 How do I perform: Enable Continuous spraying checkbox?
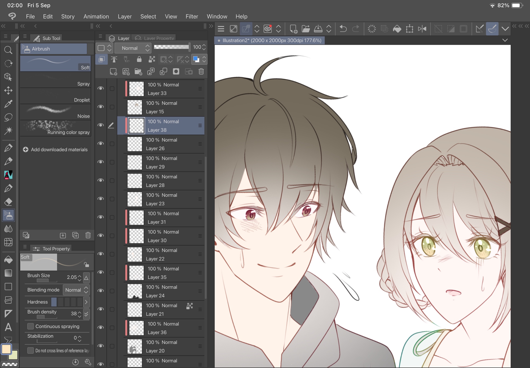pos(31,326)
